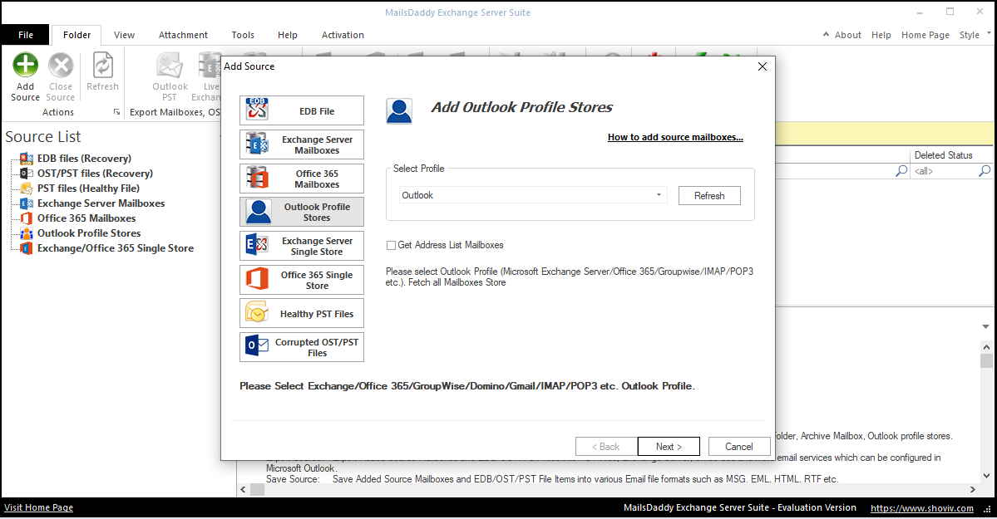
Task: Close the Add Source dialog
Action: 763,66
